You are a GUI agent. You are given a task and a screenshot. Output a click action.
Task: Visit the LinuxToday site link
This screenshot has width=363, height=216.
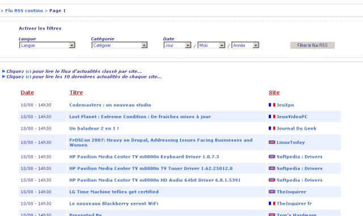coord(291,143)
